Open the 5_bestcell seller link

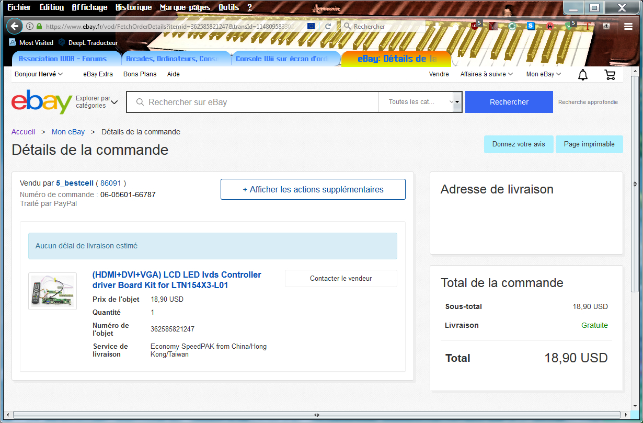[75, 183]
